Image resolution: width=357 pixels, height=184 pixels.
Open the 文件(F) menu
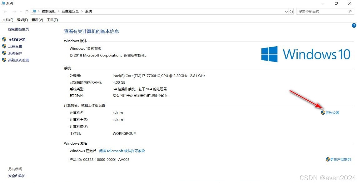8,20
